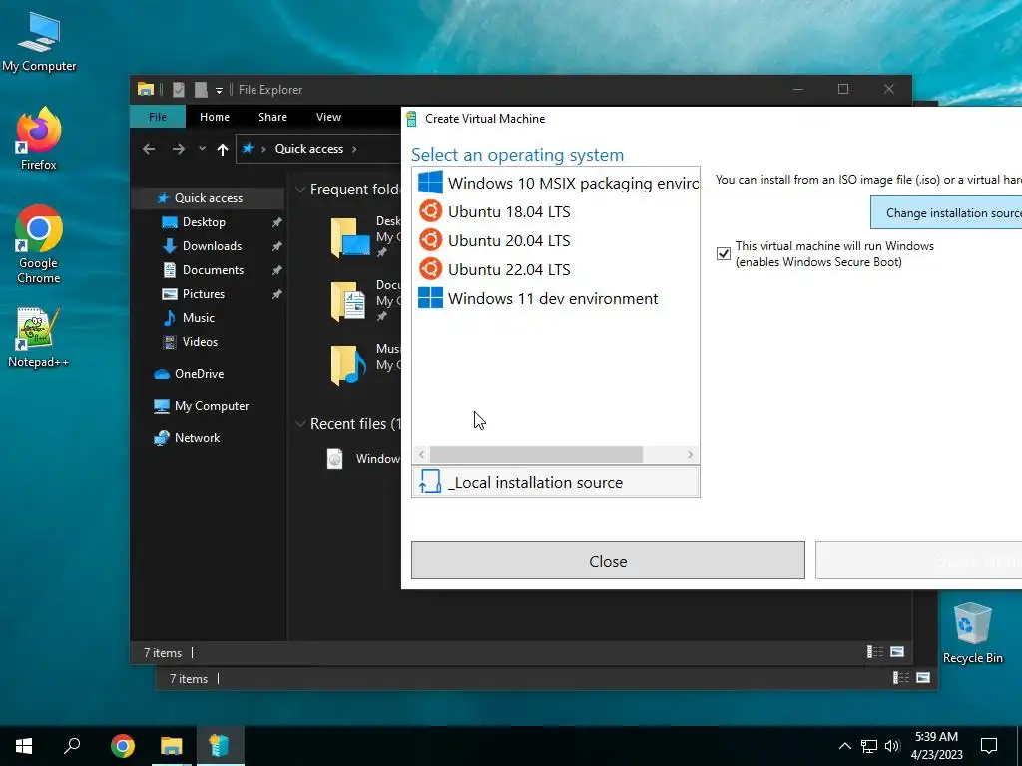Open the notification center icon
The height and width of the screenshot is (766, 1022).
point(989,746)
